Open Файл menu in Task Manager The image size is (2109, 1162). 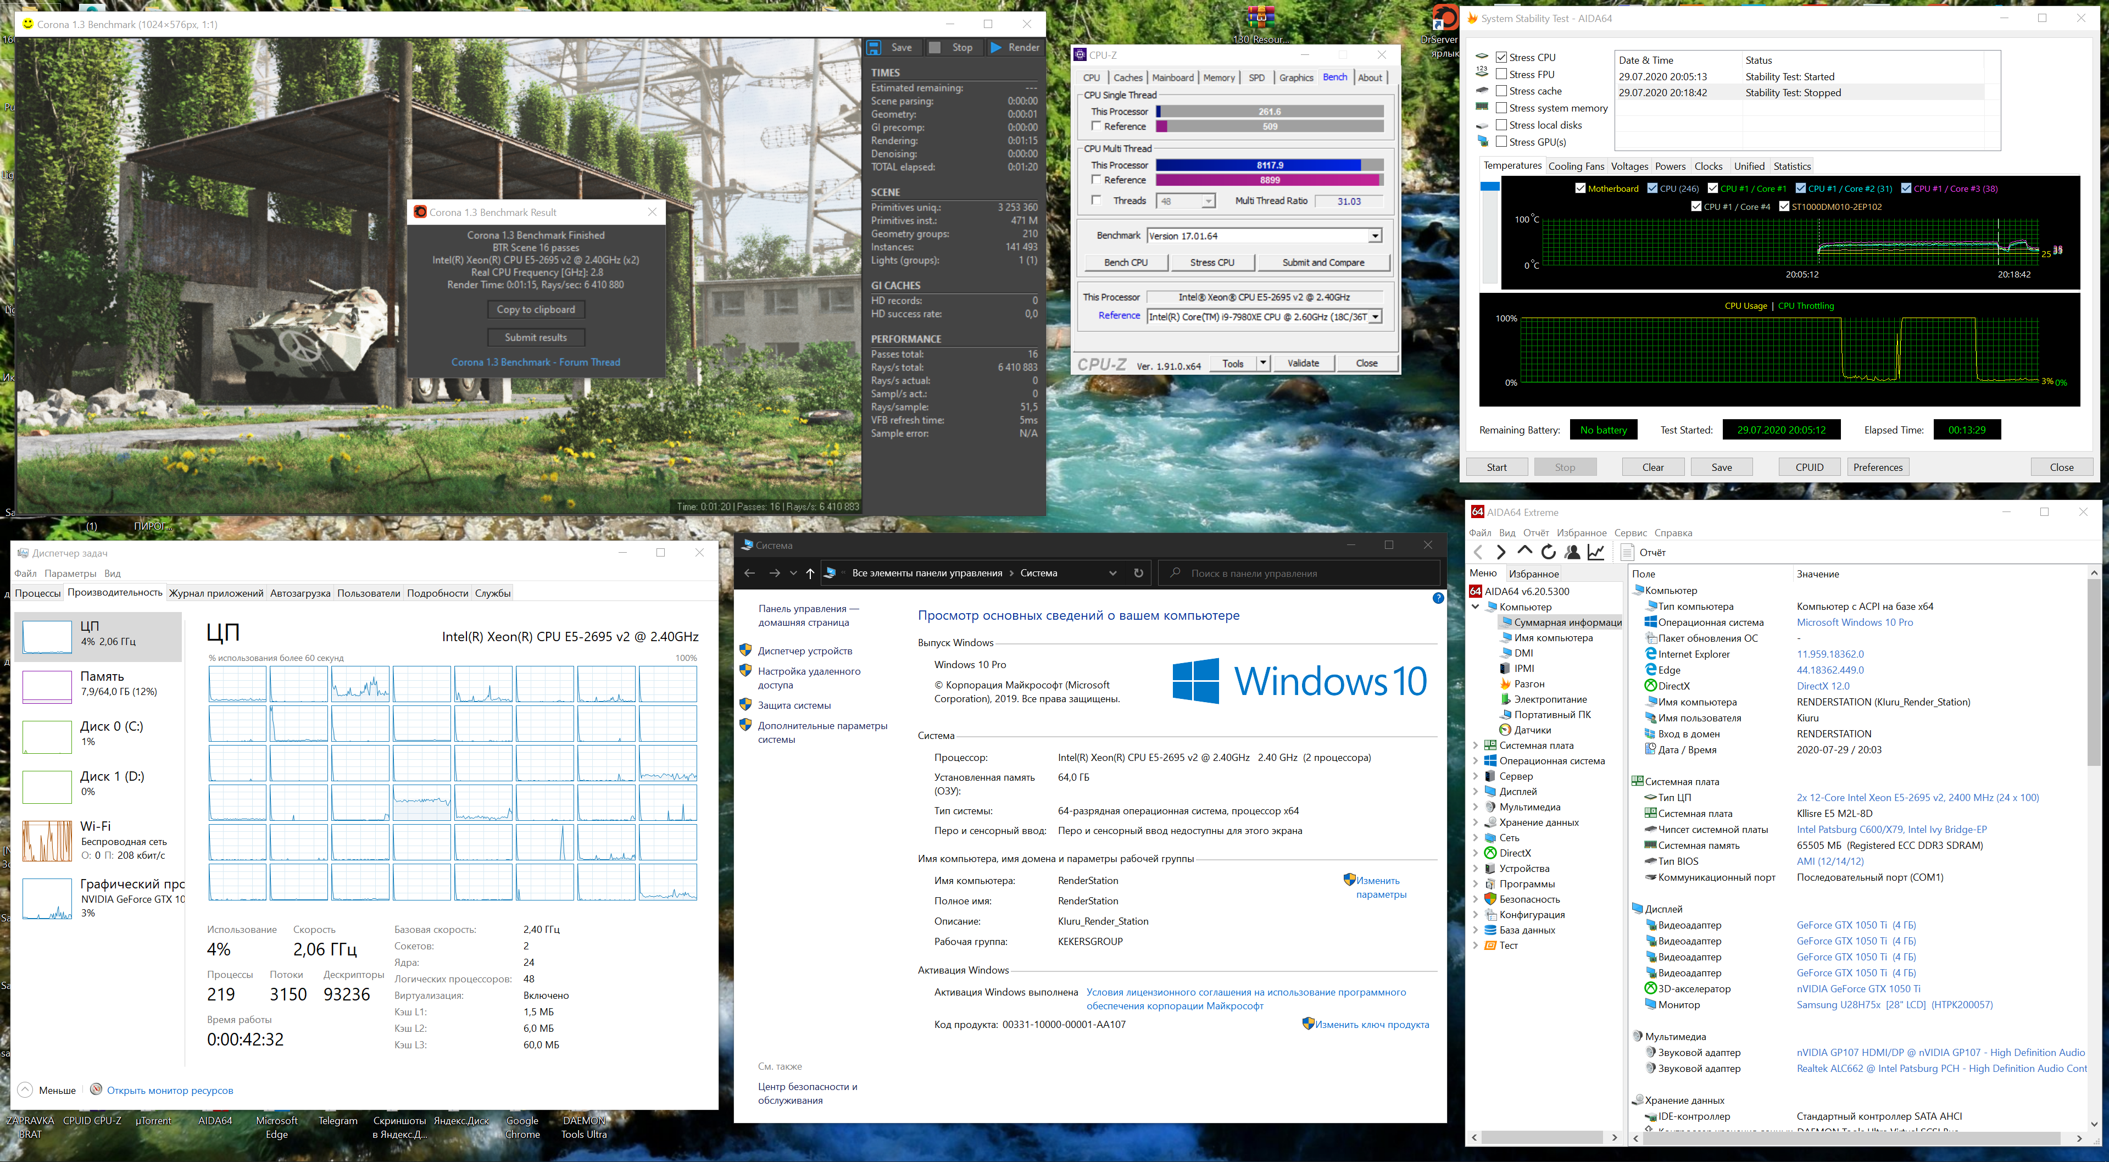click(25, 573)
